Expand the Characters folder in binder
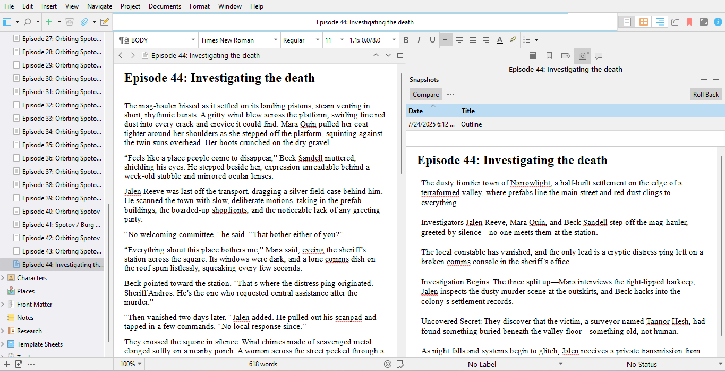Screen dimensions: 725x371 click(3, 278)
